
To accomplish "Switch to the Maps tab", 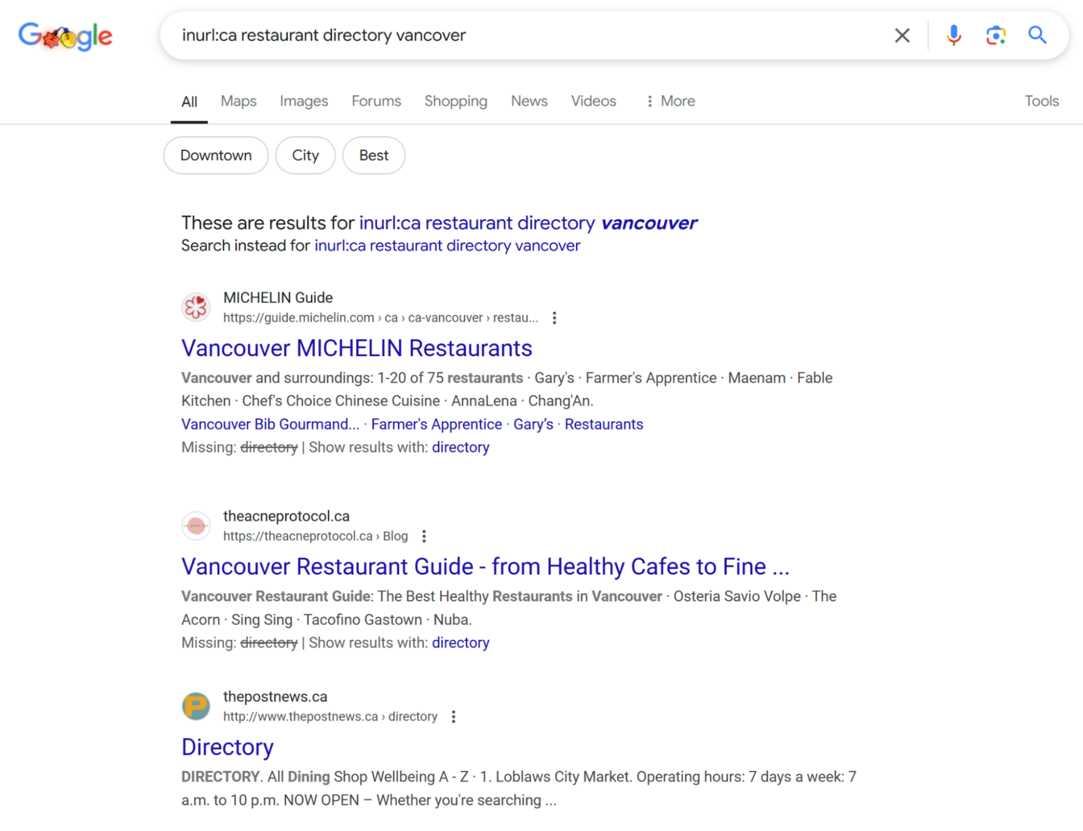I will pos(238,101).
